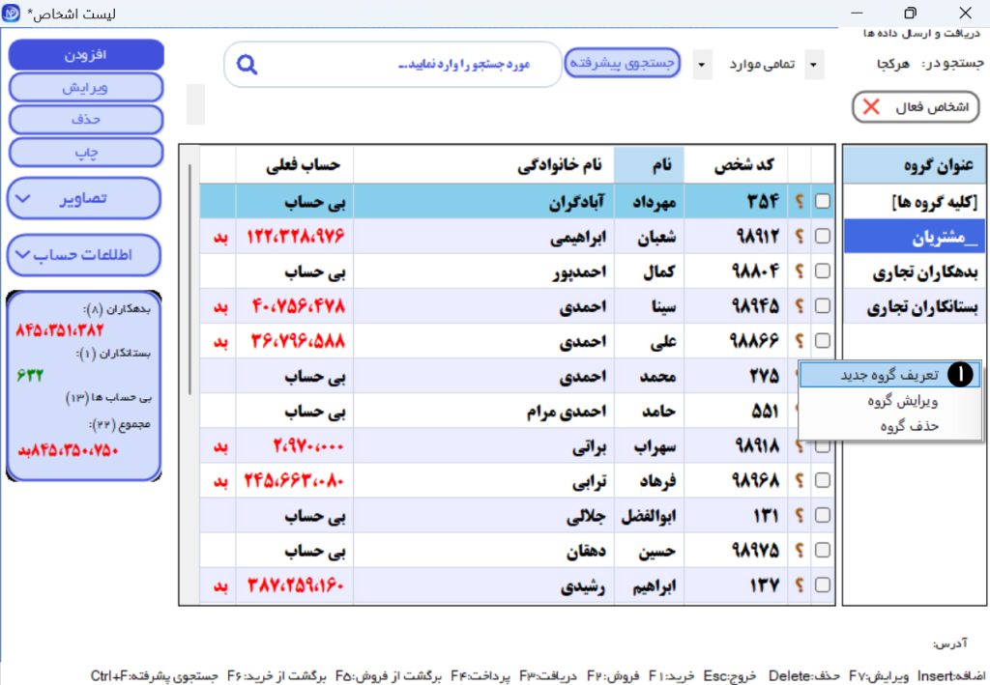Click the اشخاص فعال filter button
This screenshot has height=685, width=990.
coord(916,106)
